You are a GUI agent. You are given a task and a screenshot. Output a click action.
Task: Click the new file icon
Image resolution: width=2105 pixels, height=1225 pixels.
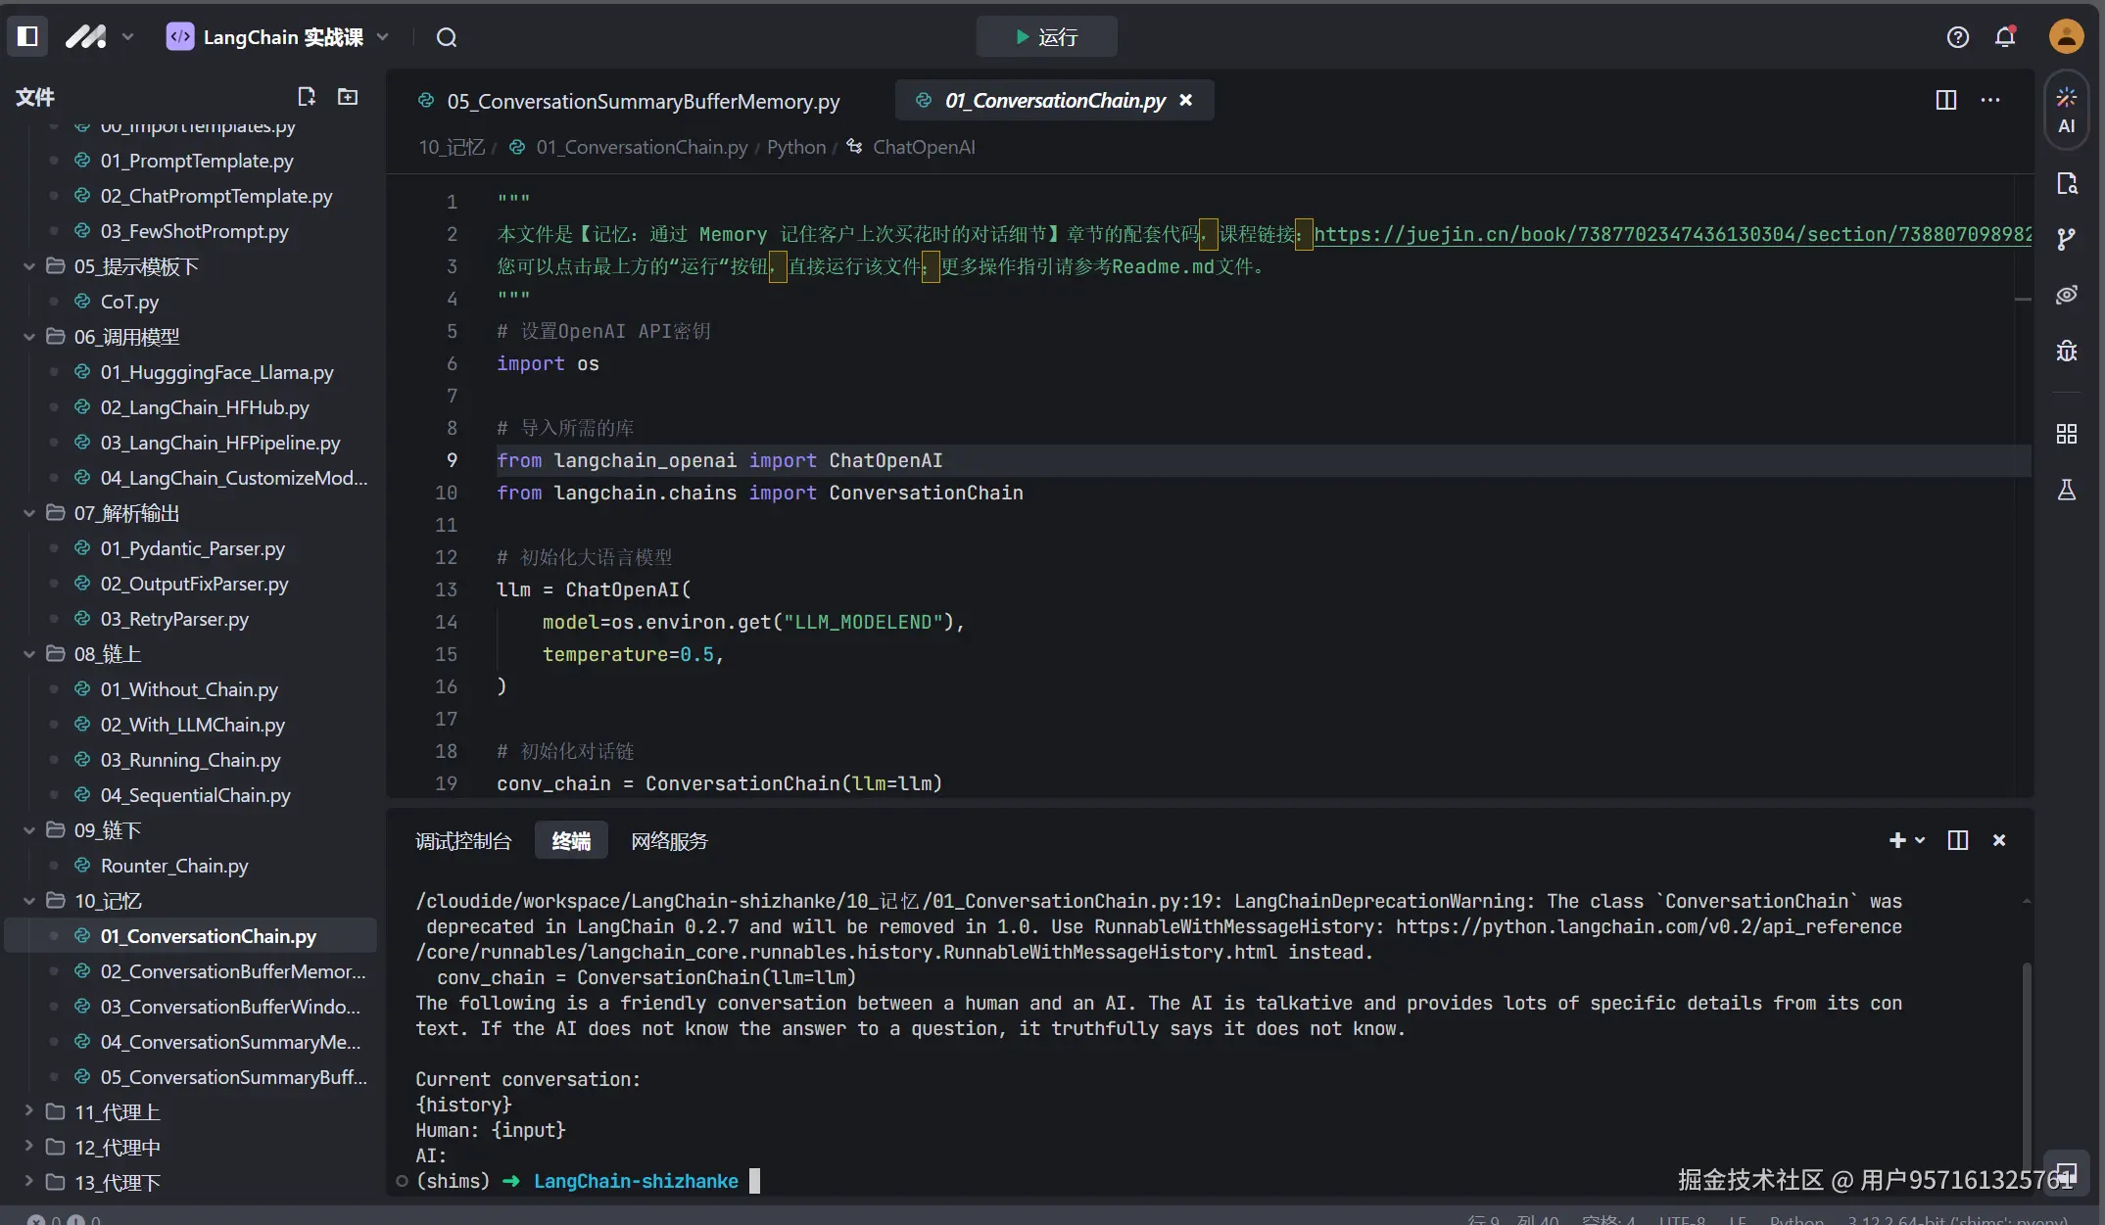pos(307,96)
